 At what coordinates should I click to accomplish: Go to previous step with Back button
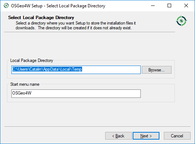(118, 136)
